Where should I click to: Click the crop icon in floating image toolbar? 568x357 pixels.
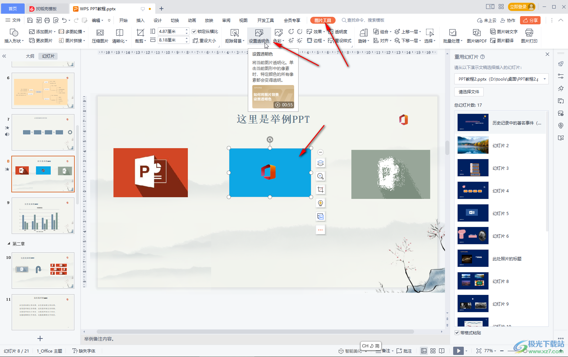(321, 190)
